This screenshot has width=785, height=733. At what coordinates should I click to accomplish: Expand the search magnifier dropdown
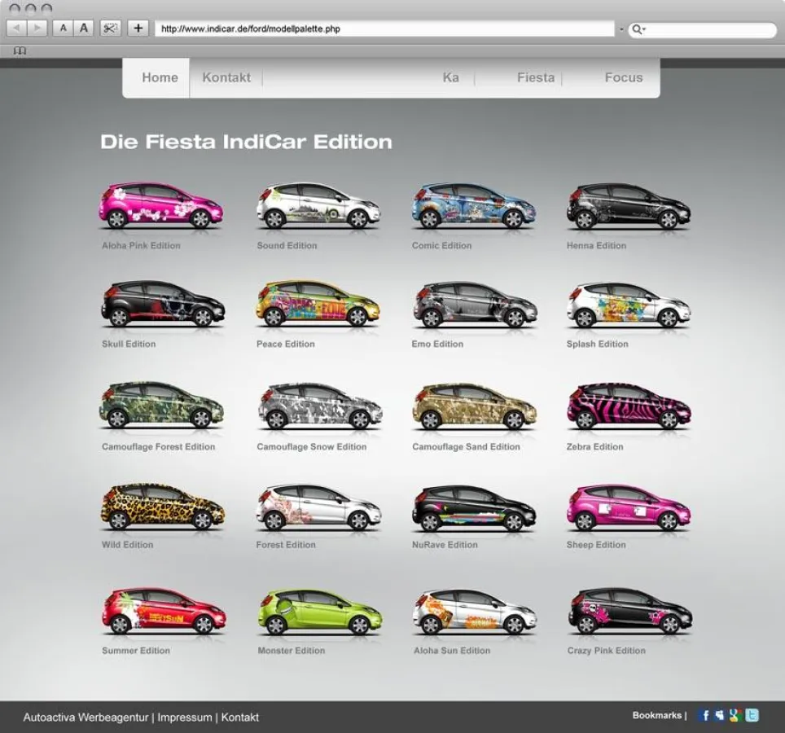click(x=639, y=29)
